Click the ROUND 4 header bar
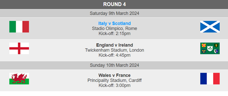The height and width of the screenshot is (96, 228). click(x=114, y=4)
